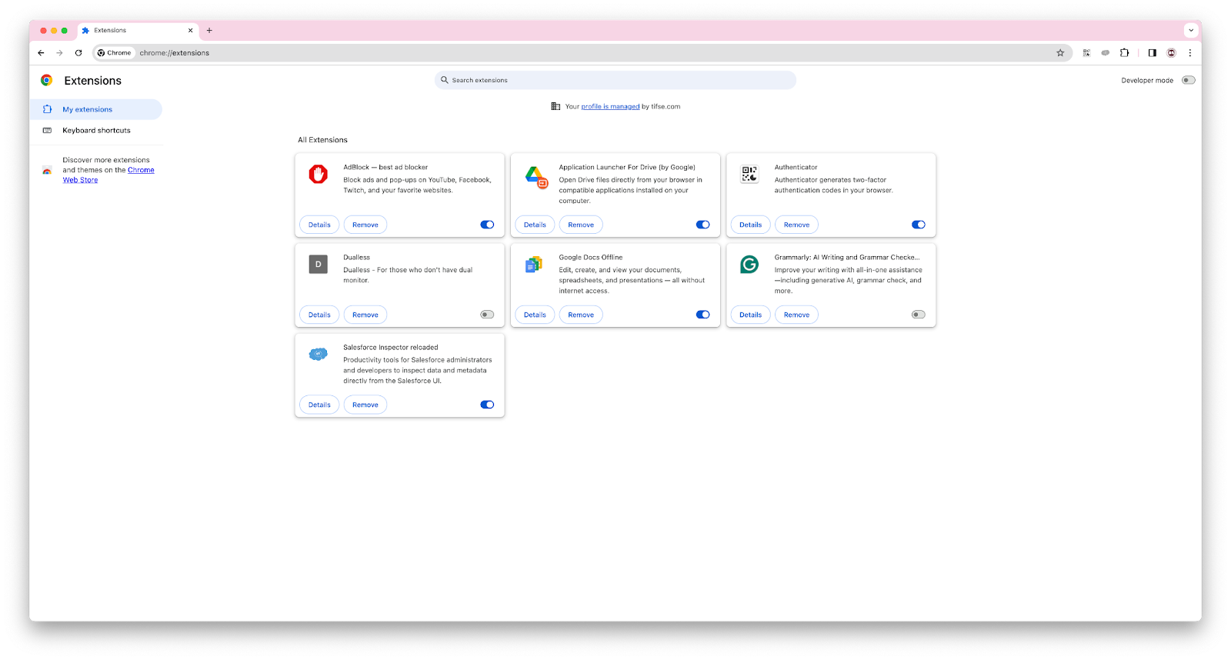Open Details for Application Launcher For Drive
Image resolution: width=1231 pixels, height=660 pixels.
tap(535, 225)
